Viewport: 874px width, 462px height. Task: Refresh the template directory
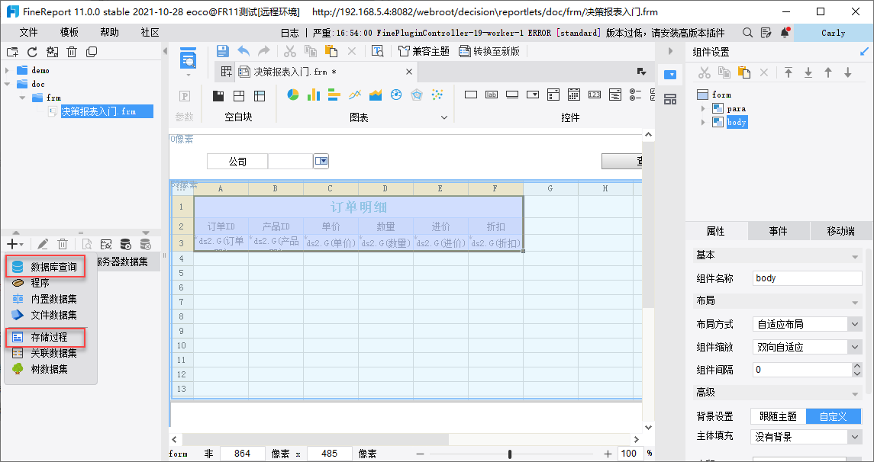coord(32,52)
